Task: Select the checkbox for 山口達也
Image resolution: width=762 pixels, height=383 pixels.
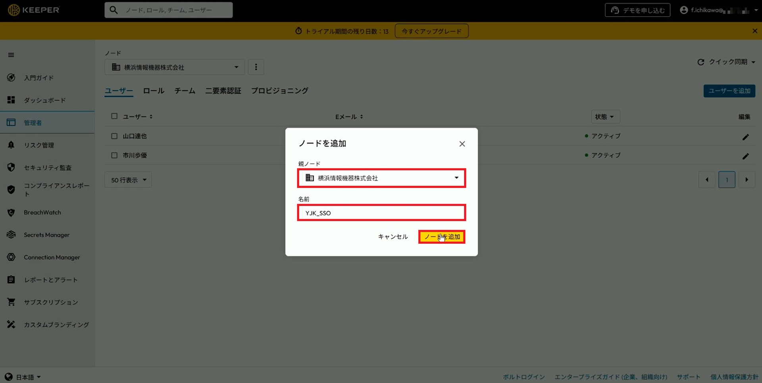Action: [114, 136]
